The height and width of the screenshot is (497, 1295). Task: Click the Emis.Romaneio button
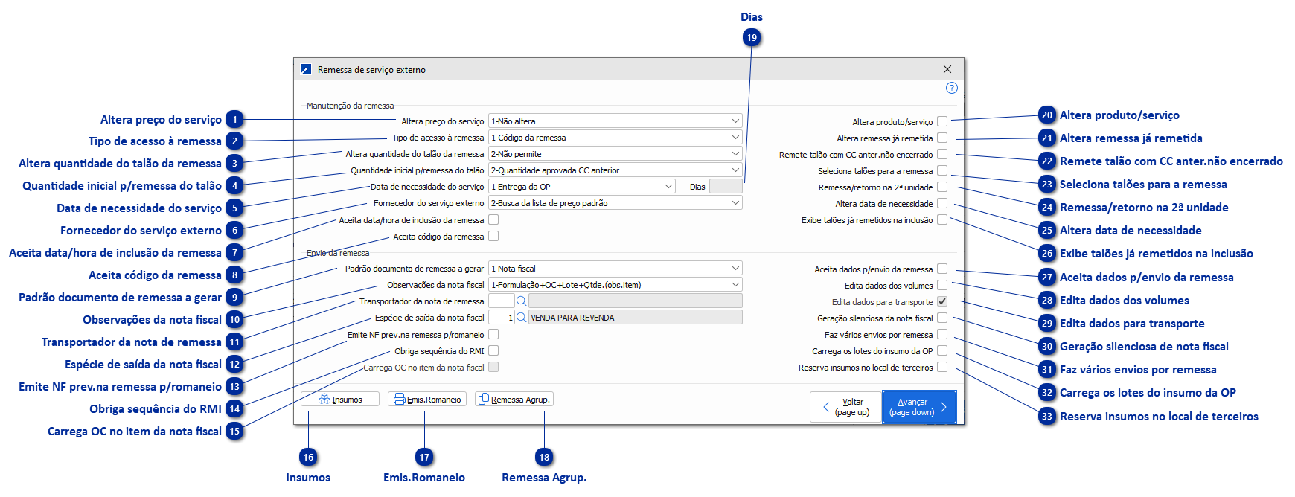tap(427, 400)
